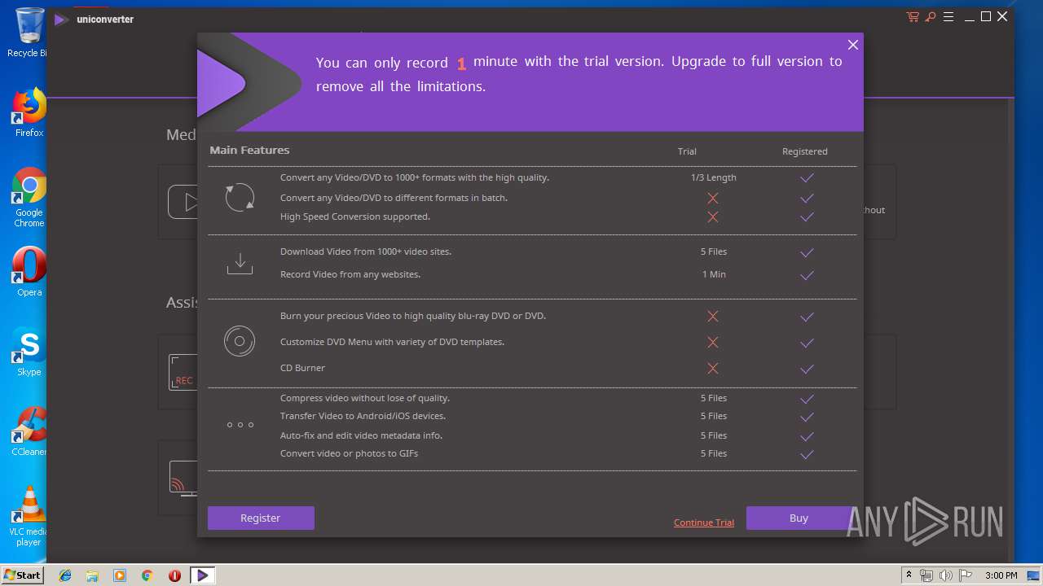
Task: Click the convert arrows feature icon
Action: click(240, 197)
